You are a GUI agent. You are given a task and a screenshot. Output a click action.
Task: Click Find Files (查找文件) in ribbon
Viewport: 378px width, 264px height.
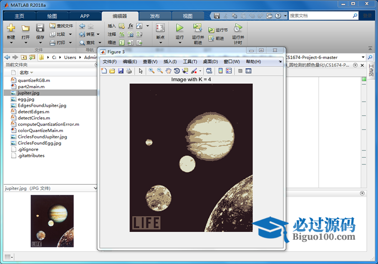61,26
